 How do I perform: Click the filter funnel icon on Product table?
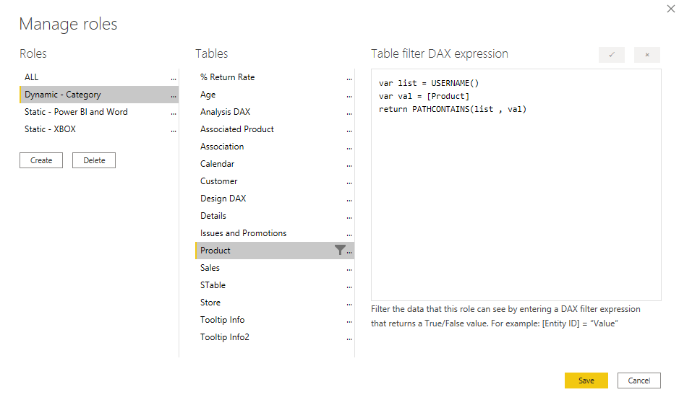[x=341, y=250]
